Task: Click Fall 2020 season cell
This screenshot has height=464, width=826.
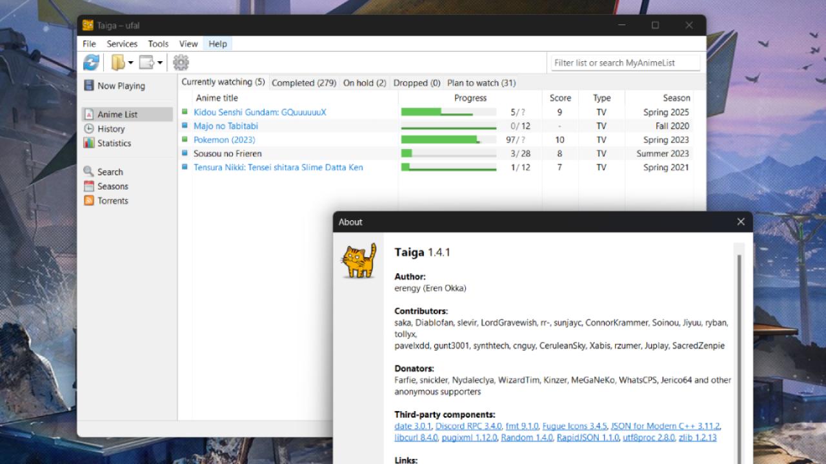Action: point(672,126)
